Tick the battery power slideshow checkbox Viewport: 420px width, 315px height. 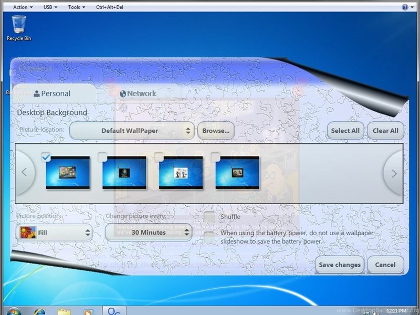tap(210, 237)
